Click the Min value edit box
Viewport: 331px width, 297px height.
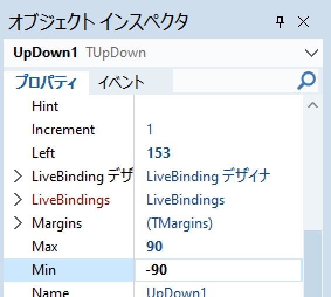point(218,270)
